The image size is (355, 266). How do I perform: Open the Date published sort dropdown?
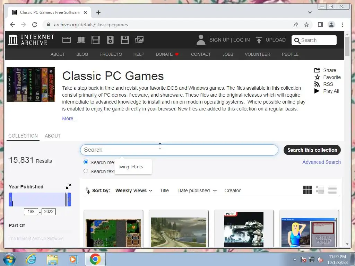tap(197, 191)
